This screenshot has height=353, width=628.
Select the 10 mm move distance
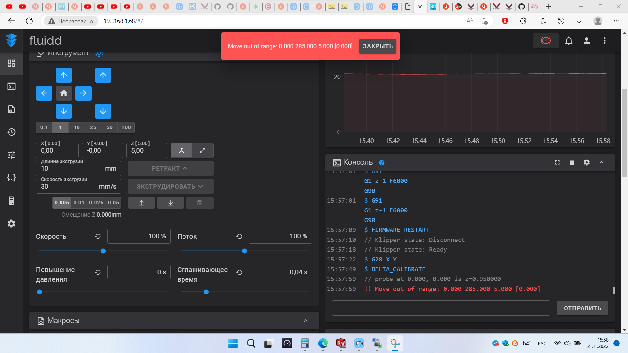[77, 127]
